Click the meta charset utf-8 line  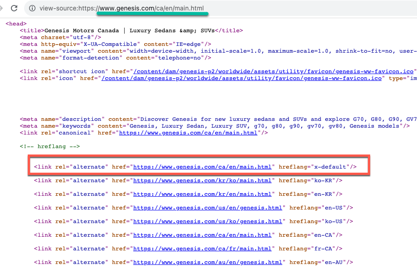[x=60, y=37]
